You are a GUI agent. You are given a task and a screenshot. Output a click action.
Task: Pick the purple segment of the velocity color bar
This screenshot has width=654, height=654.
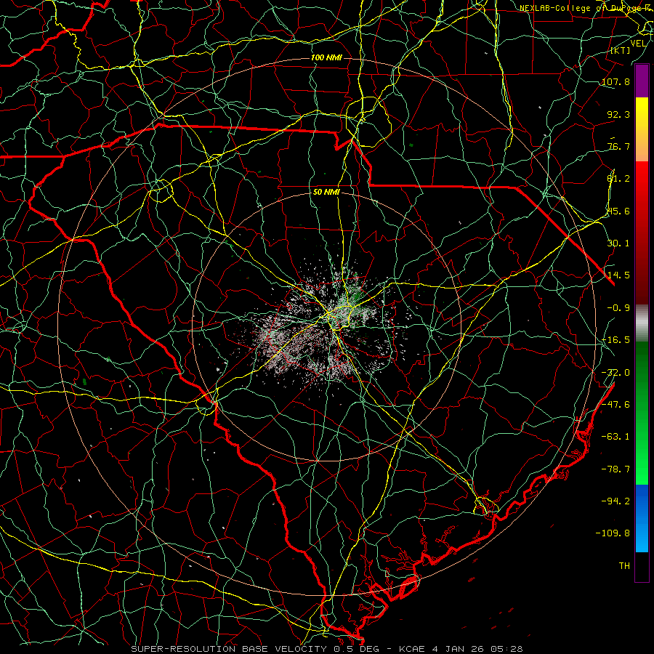point(642,81)
